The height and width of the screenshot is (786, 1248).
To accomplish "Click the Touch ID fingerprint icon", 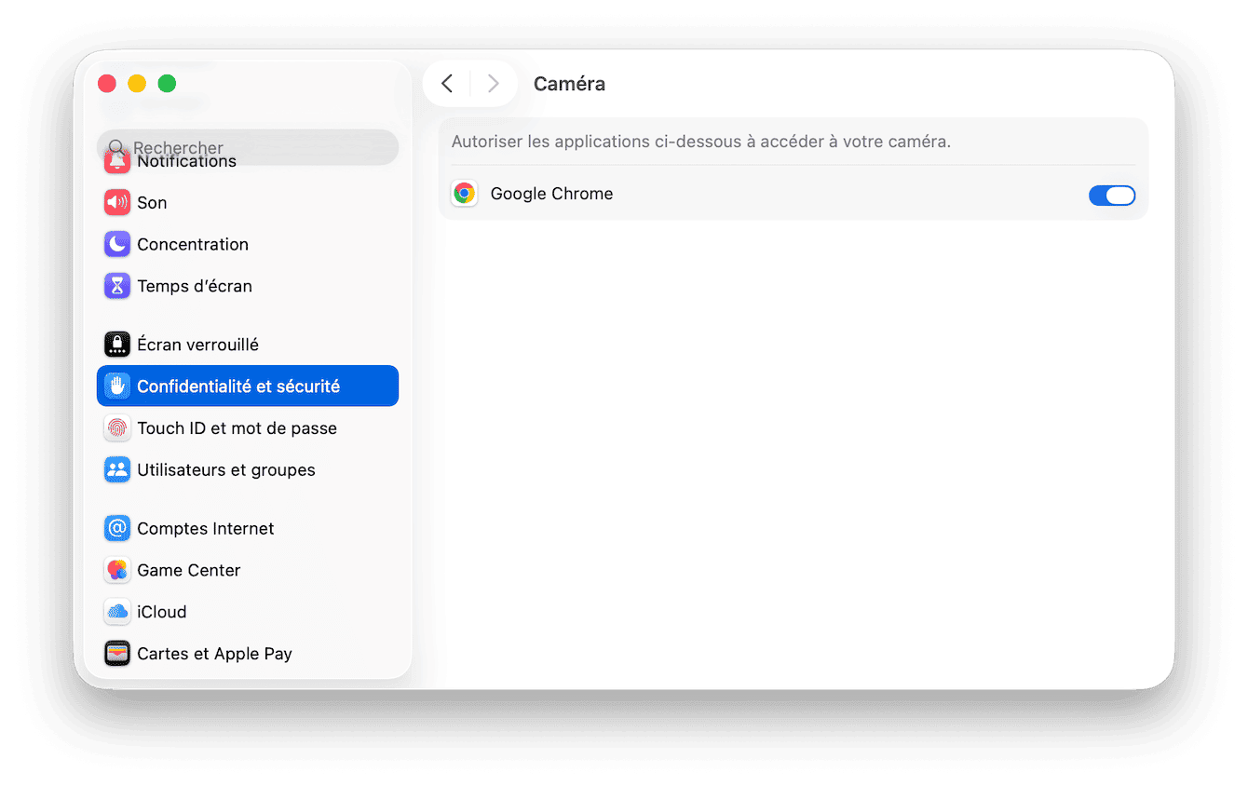I will [x=117, y=428].
